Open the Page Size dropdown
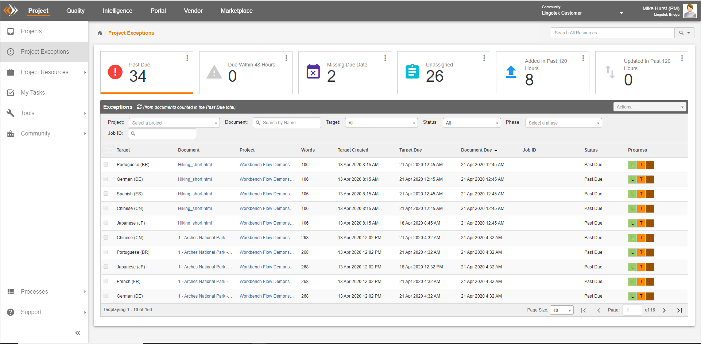 point(561,310)
